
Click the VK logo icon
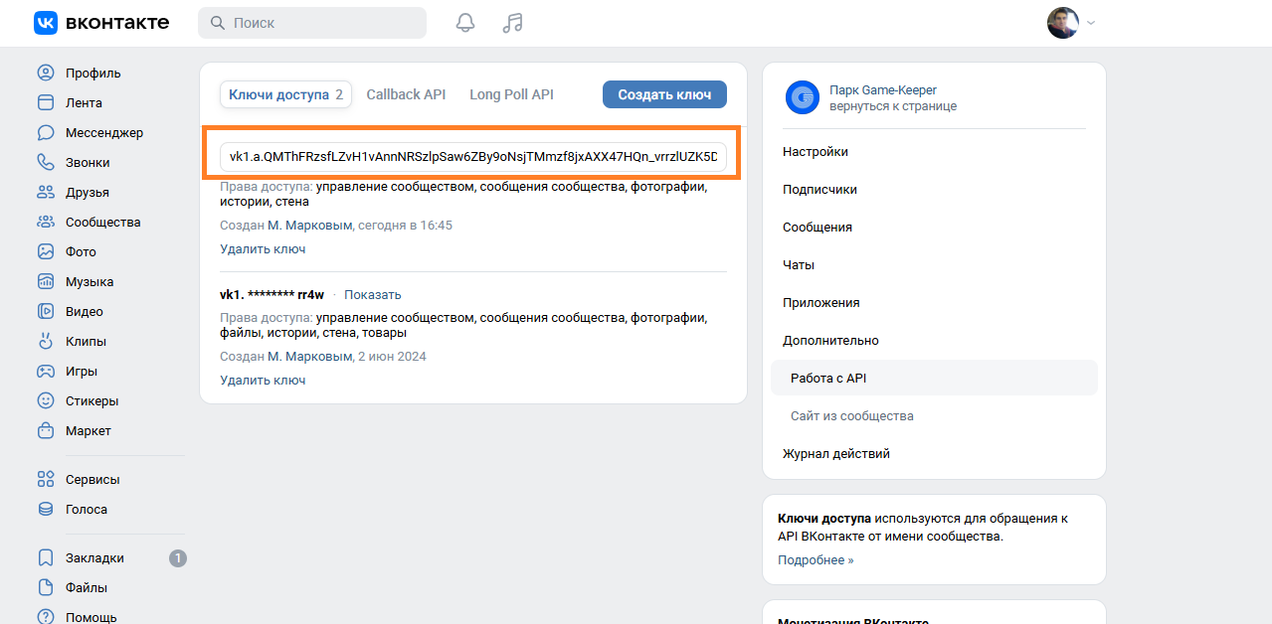[46, 23]
